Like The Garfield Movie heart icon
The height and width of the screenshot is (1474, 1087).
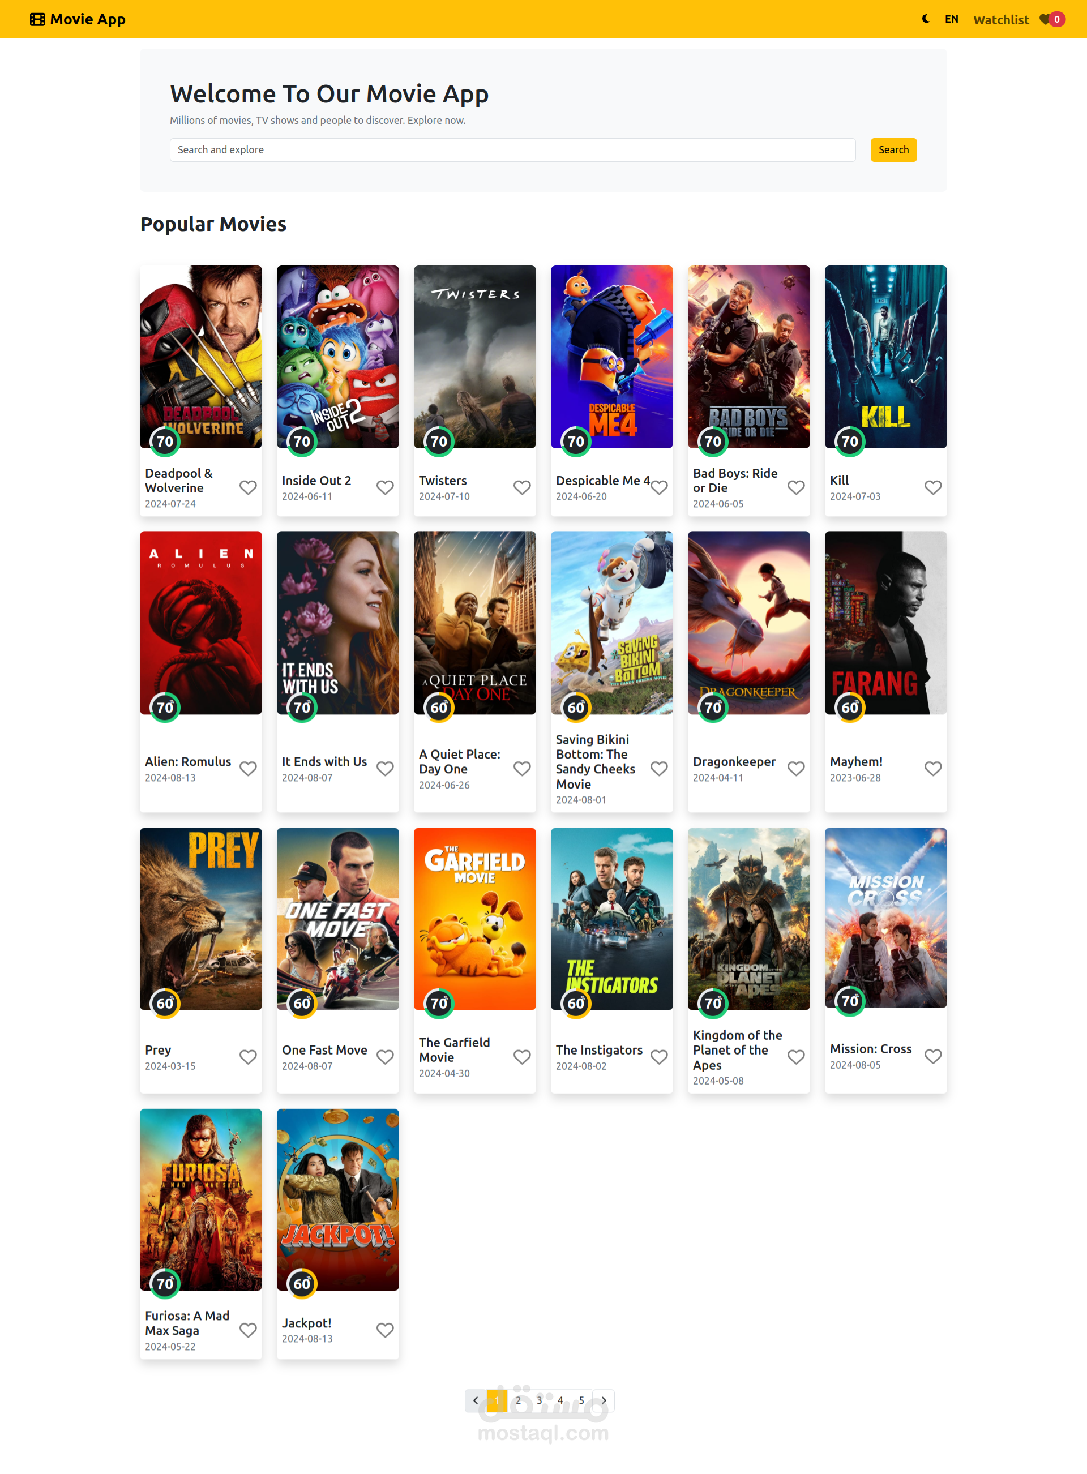point(522,1056)
